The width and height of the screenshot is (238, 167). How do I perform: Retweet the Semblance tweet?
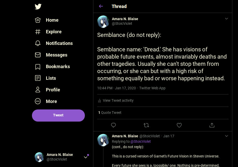(146, 125)
